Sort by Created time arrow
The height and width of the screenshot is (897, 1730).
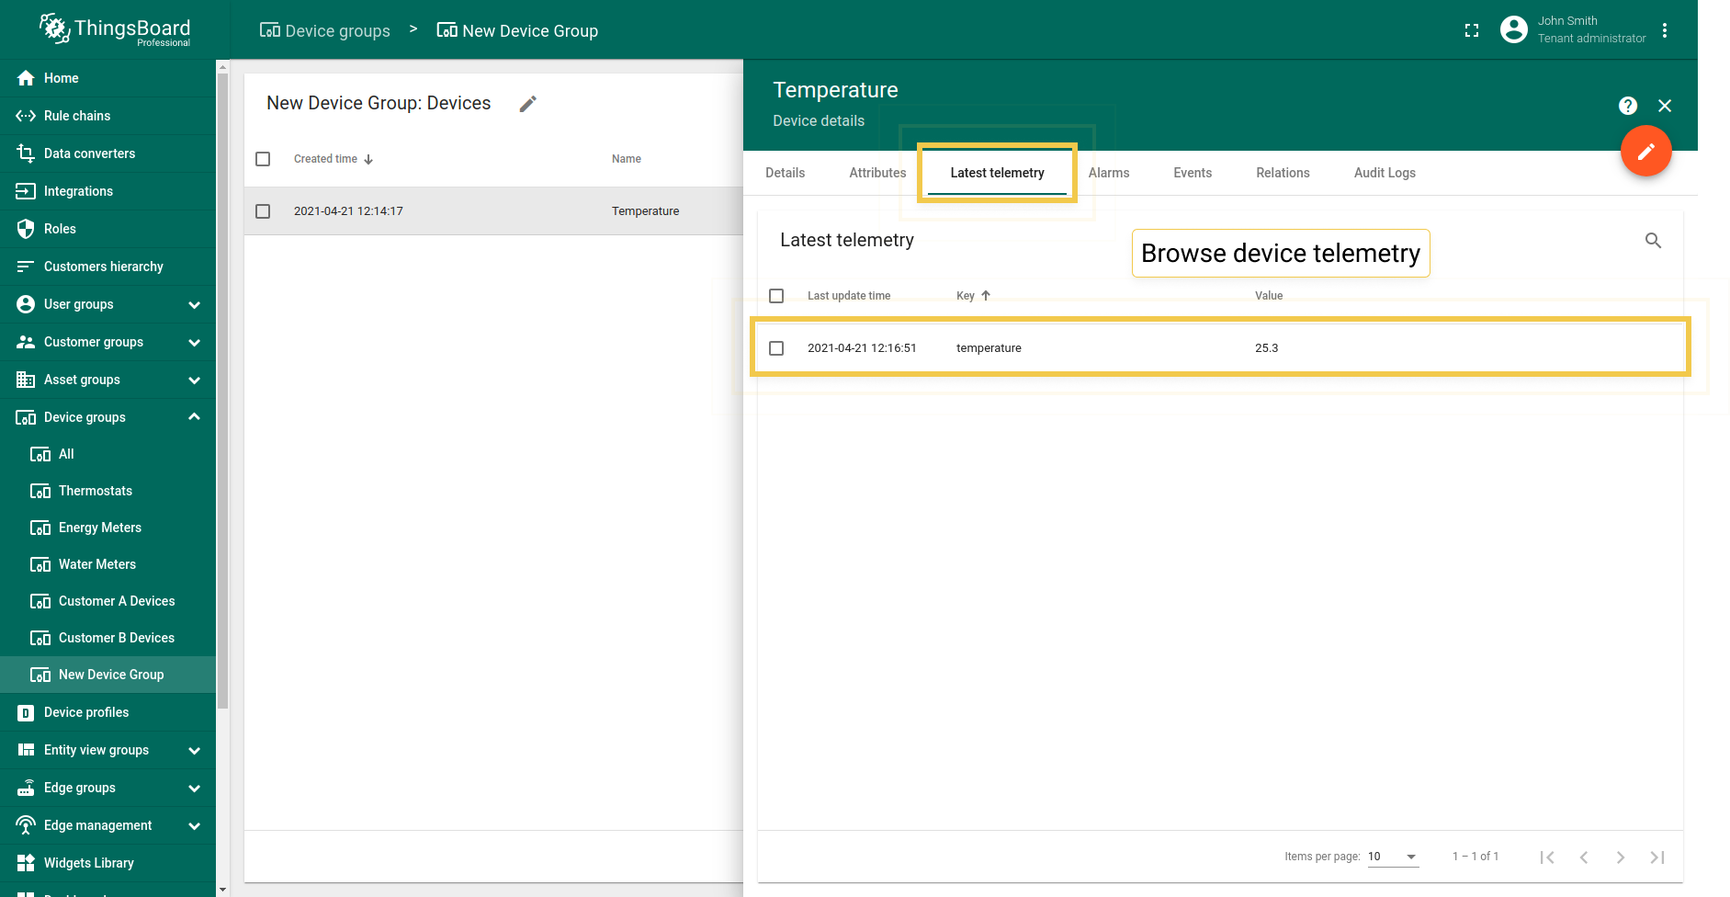(x=368, y=160)
